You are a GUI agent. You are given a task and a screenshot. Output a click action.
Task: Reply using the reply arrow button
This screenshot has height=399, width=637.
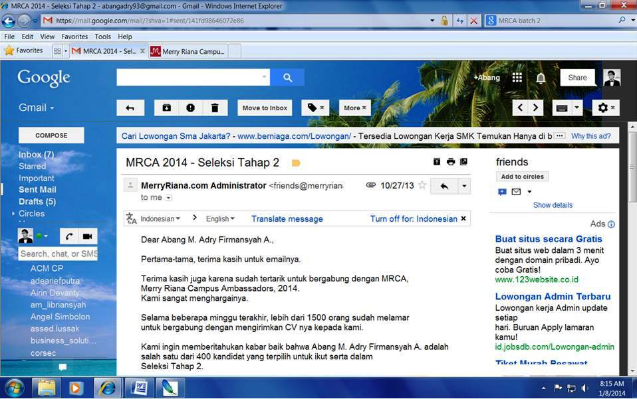click(x=444, y=186)
